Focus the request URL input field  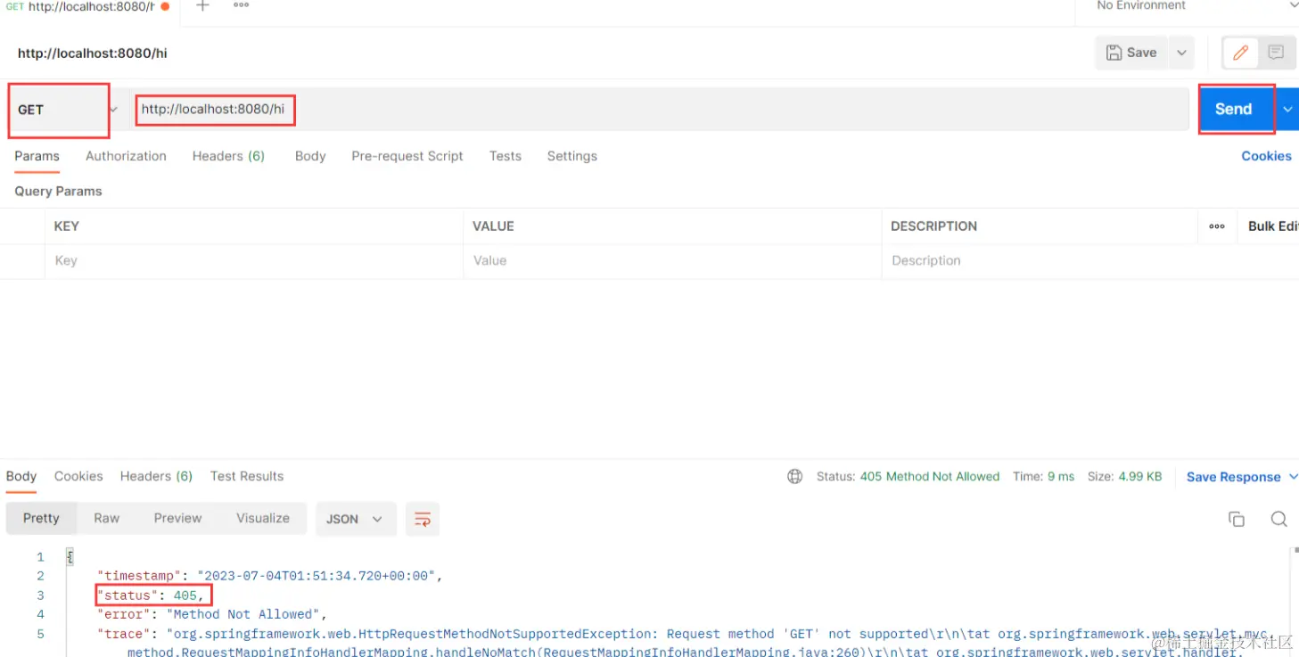pos(660,110)
